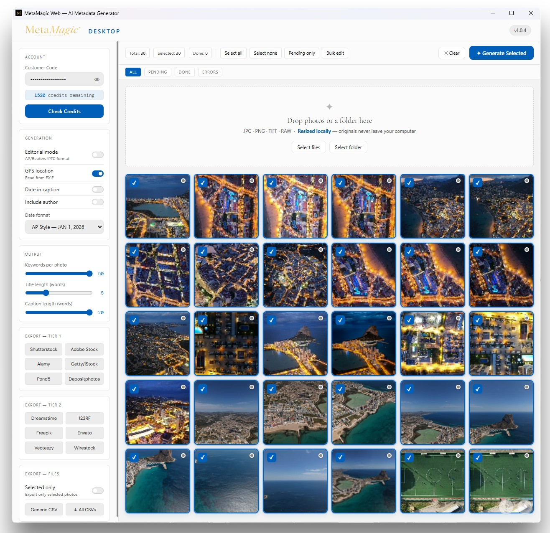
Task: Click Select all
Action: click(x=233, y=53)
